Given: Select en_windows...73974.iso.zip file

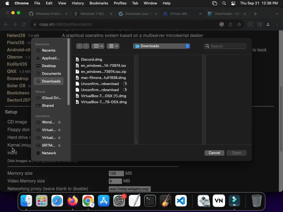Looking at the screenshot, I should [102, 71].
